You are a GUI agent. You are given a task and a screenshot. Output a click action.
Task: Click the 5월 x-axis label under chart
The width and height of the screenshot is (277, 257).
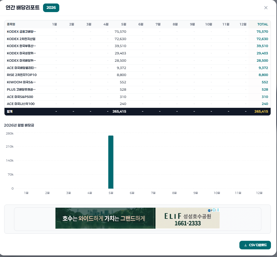111,193
